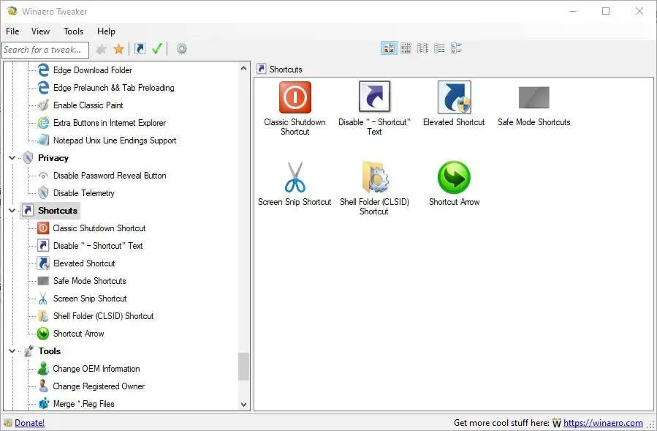The image size is (657, 431).
Task: Select Disable Password Reveal Button
Action: tap(110, 176)
